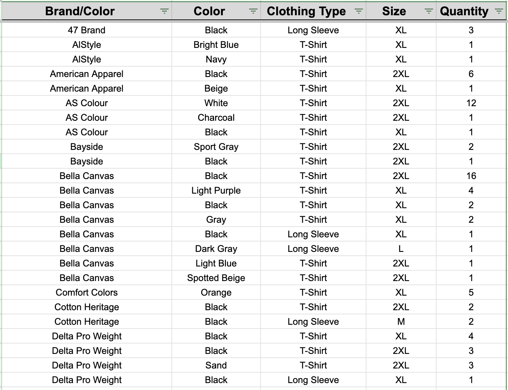The height and width of the screenshot is (390, 508).
Task: Open the Color column filter icon
Action: coord(253,11)
